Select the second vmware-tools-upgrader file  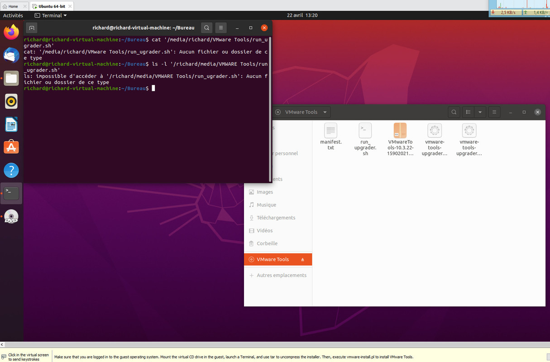pos(469,139)
